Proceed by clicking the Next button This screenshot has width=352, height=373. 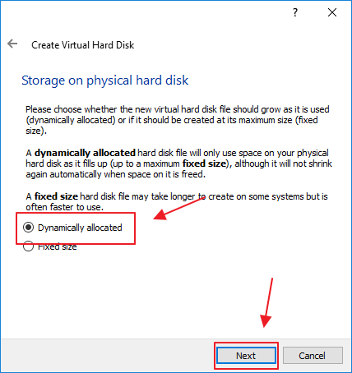click(x=246, y=356)
